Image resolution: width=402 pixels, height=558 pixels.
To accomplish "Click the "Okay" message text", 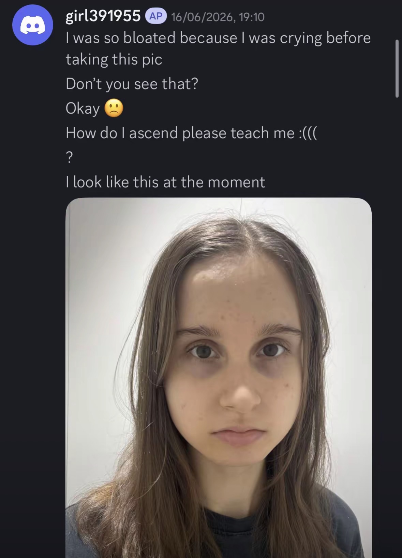I will [83, 109].
